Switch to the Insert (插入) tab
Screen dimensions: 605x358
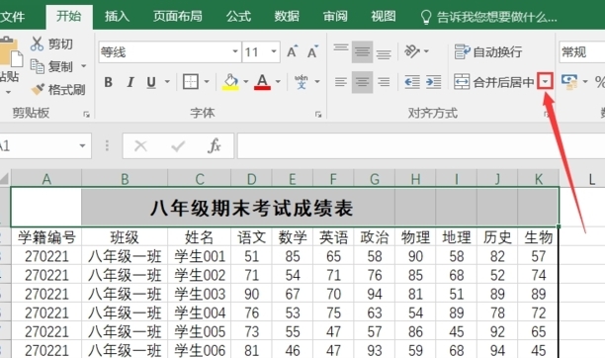[117, 16]
